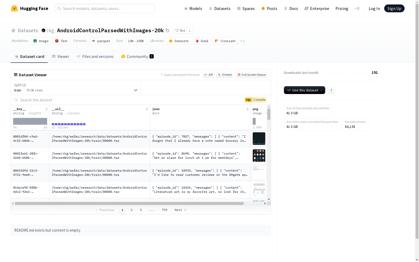Sort the __key__ column with its arrows
Viewport: 419px width, 262px height.
[46, 109]
